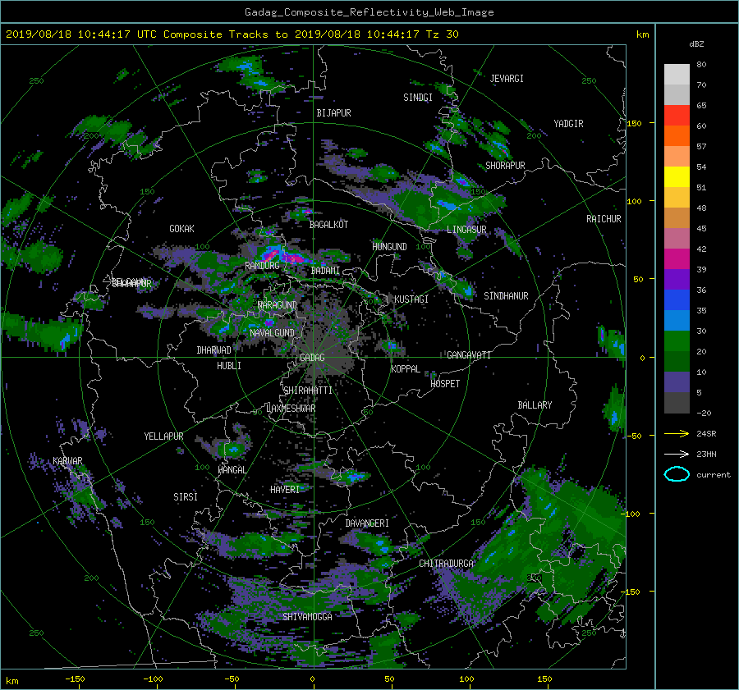Click the -150 tick on bottom axis
The height and width of the screenshot is (690, 739).
(x=75, y=679)
